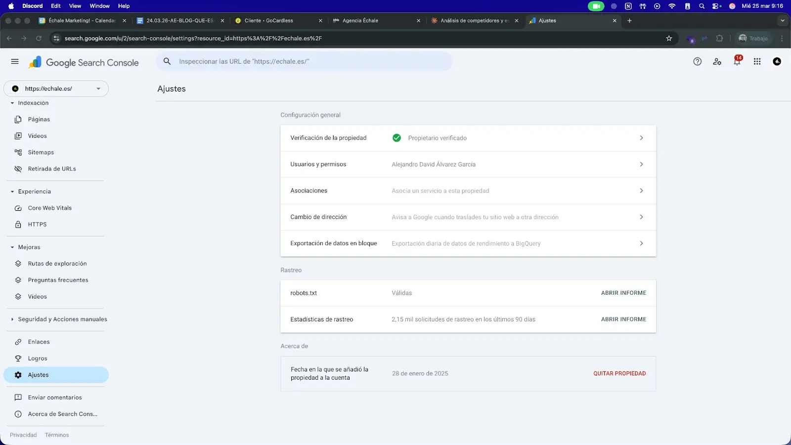Open the Window menu in the menu bar

(99, 5)
